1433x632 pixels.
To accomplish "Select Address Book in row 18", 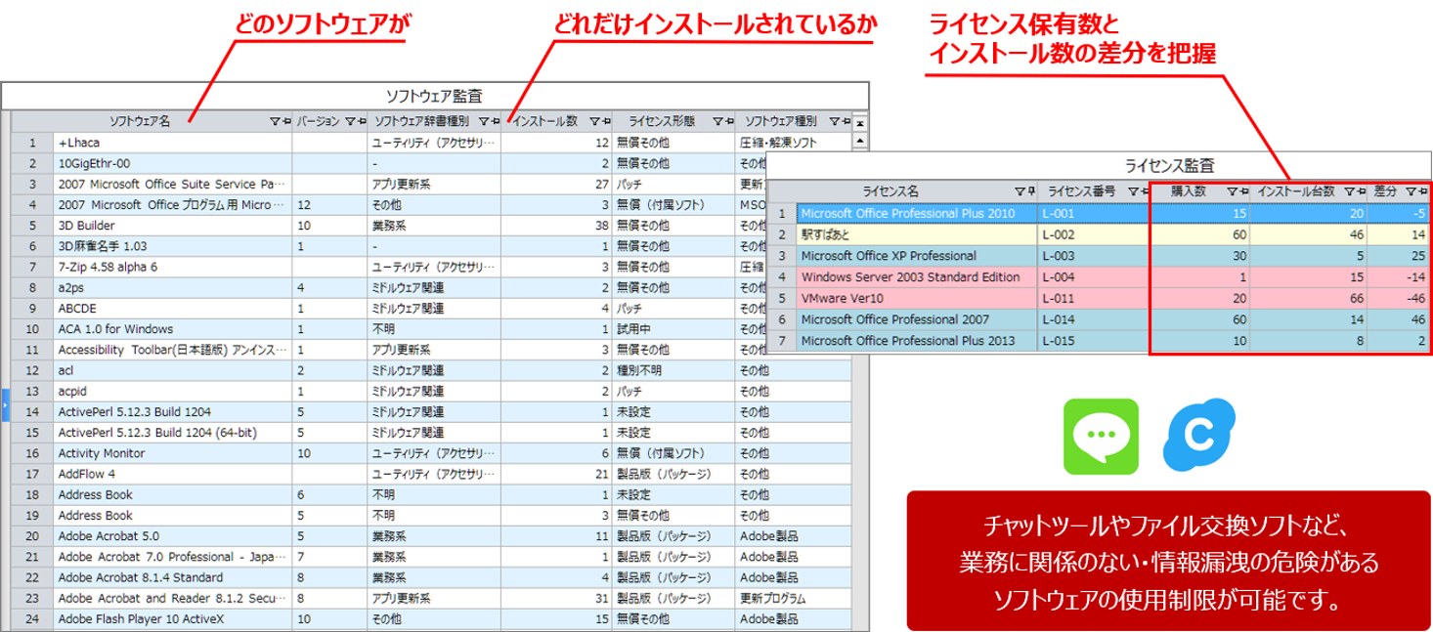I will [x=96, y=494].
